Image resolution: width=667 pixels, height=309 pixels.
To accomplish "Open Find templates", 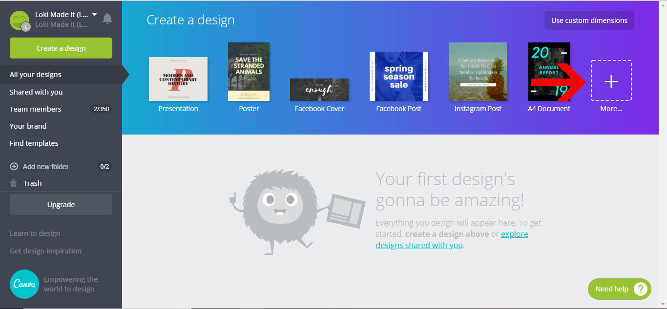I will click(x=34, y=143).
